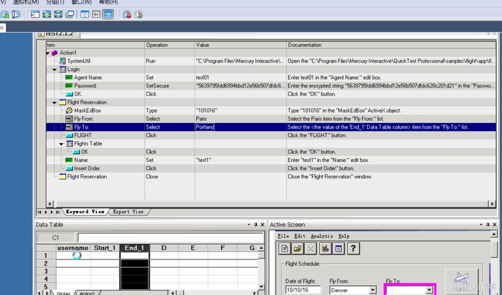Click the Open folder icon in Active Screen

pyautogui.click(x=298, y=248)
